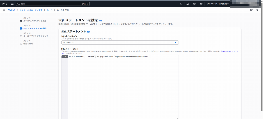
Task: Toggle the hamburger side navigation menu
Action: point(4,10)
